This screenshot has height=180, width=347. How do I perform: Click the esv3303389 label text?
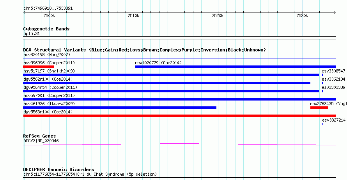(333, 87)
